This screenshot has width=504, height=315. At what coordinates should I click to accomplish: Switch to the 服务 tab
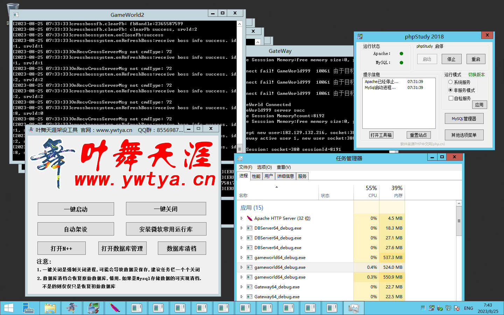click(302, 176)
